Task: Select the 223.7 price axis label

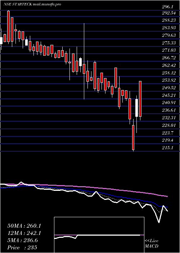Action: click(x=167, y=133)
